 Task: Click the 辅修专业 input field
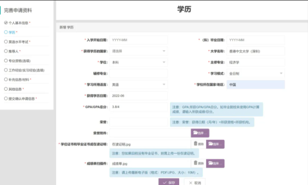coord(138,73)
